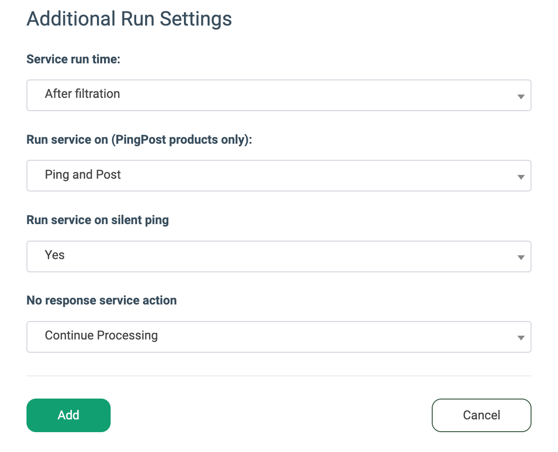Click the caret beside Continue Processing
Screen dimensions: 558x452
[x=521, y=338]
